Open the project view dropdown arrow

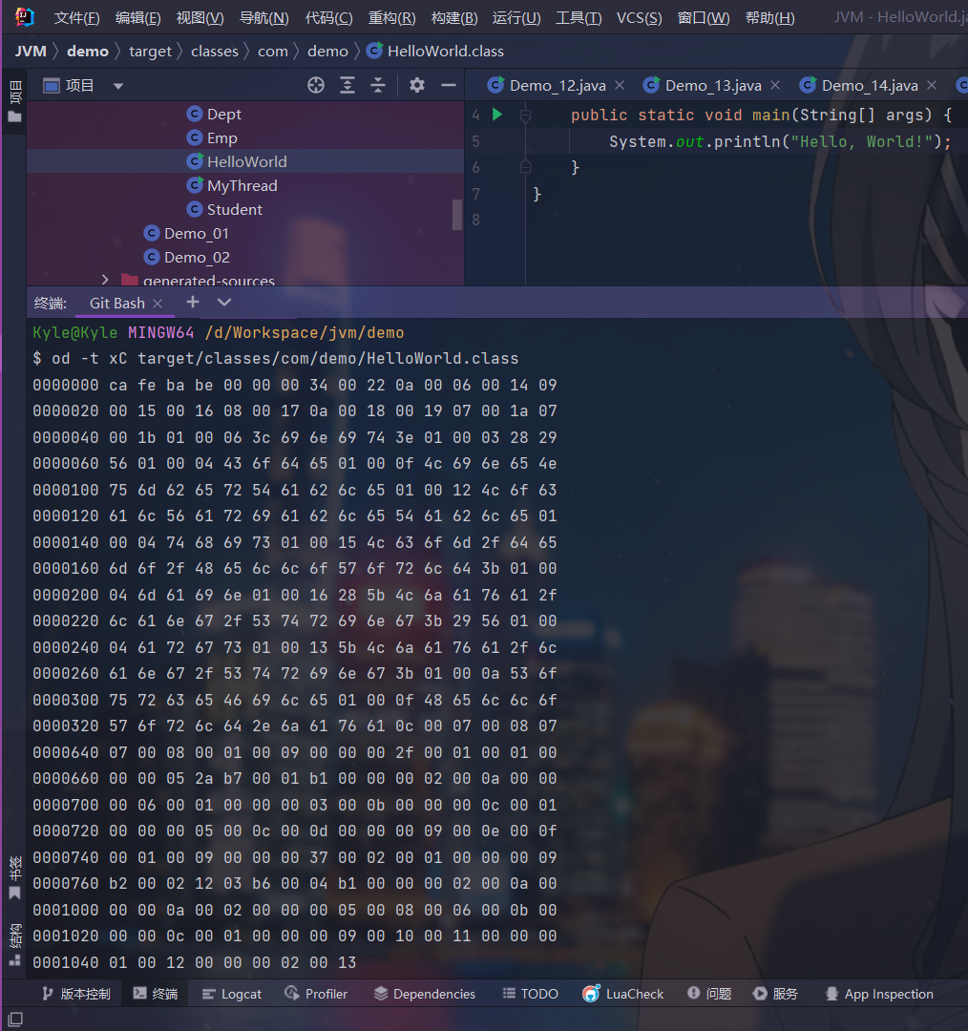click(118, 86)
